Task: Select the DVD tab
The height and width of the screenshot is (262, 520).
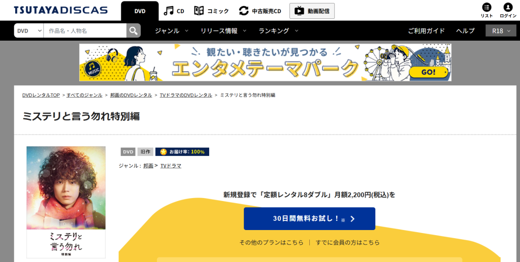Action: [x=140, y=11]
